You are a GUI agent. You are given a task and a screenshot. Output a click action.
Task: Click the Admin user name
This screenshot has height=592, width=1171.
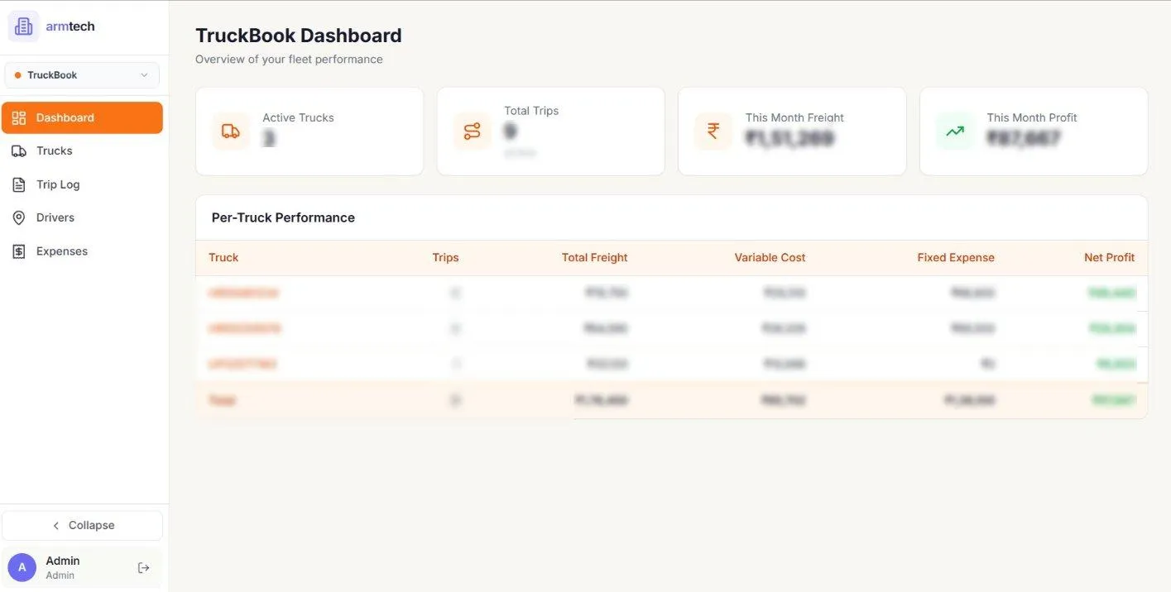pos(63,561)
